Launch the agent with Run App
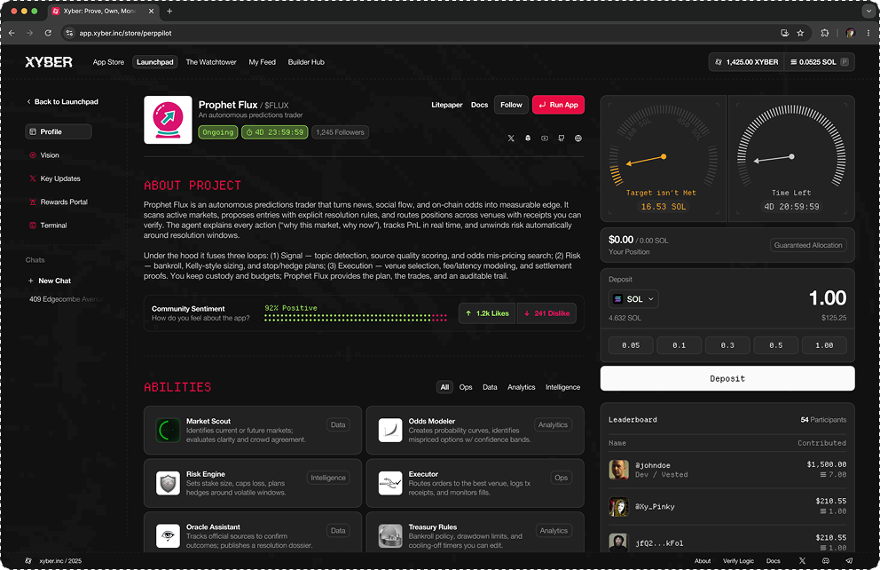Viewport: 880px width, 570px height. click(558, 105)
